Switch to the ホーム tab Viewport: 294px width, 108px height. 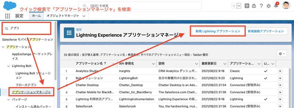click(x=36, y=16)
